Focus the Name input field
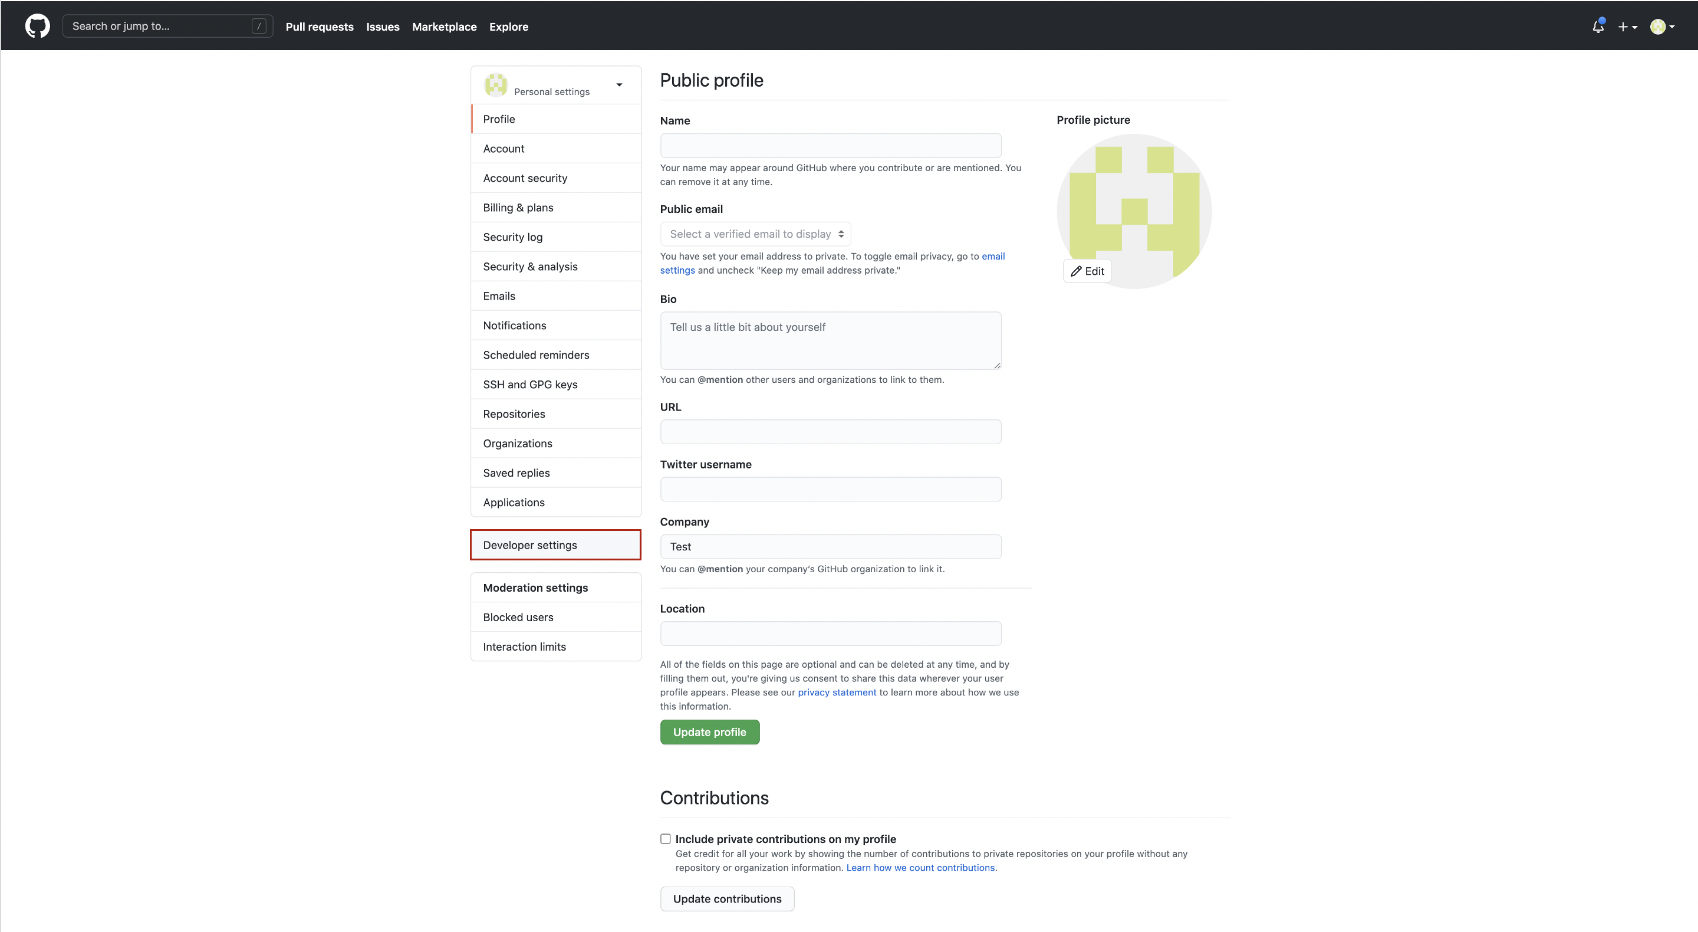The width and height of the screenshot is (1698, 932). click(x=831, y=146)
